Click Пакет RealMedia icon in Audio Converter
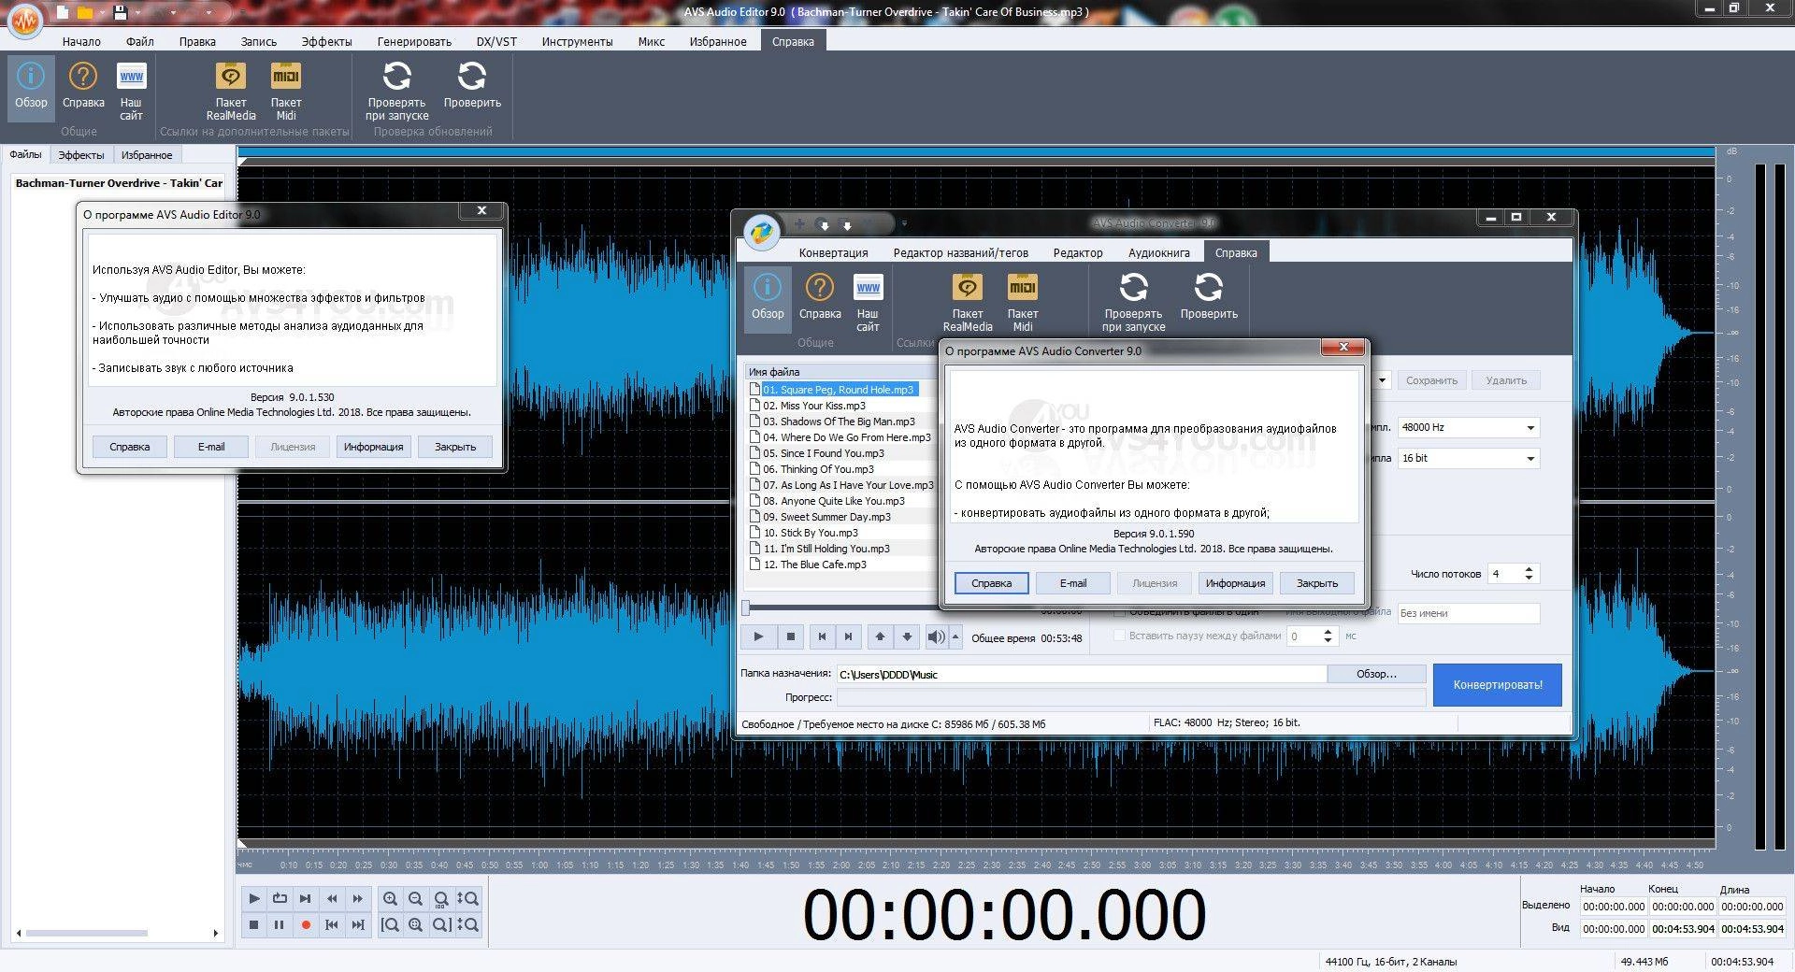Screen dimensions: 1795x972 point(968,302)
